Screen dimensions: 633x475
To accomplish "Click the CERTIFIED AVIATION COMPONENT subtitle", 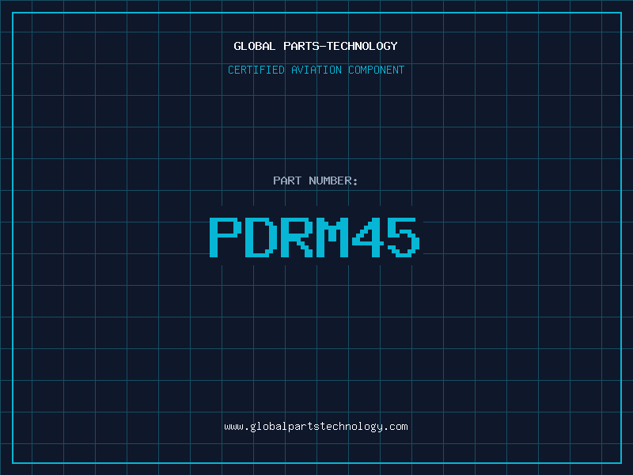I will point(316,70).
